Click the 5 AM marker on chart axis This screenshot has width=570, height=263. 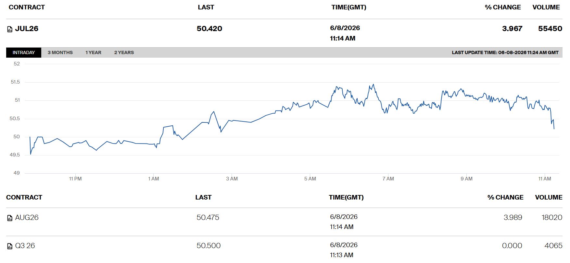[x=310, y=179]
